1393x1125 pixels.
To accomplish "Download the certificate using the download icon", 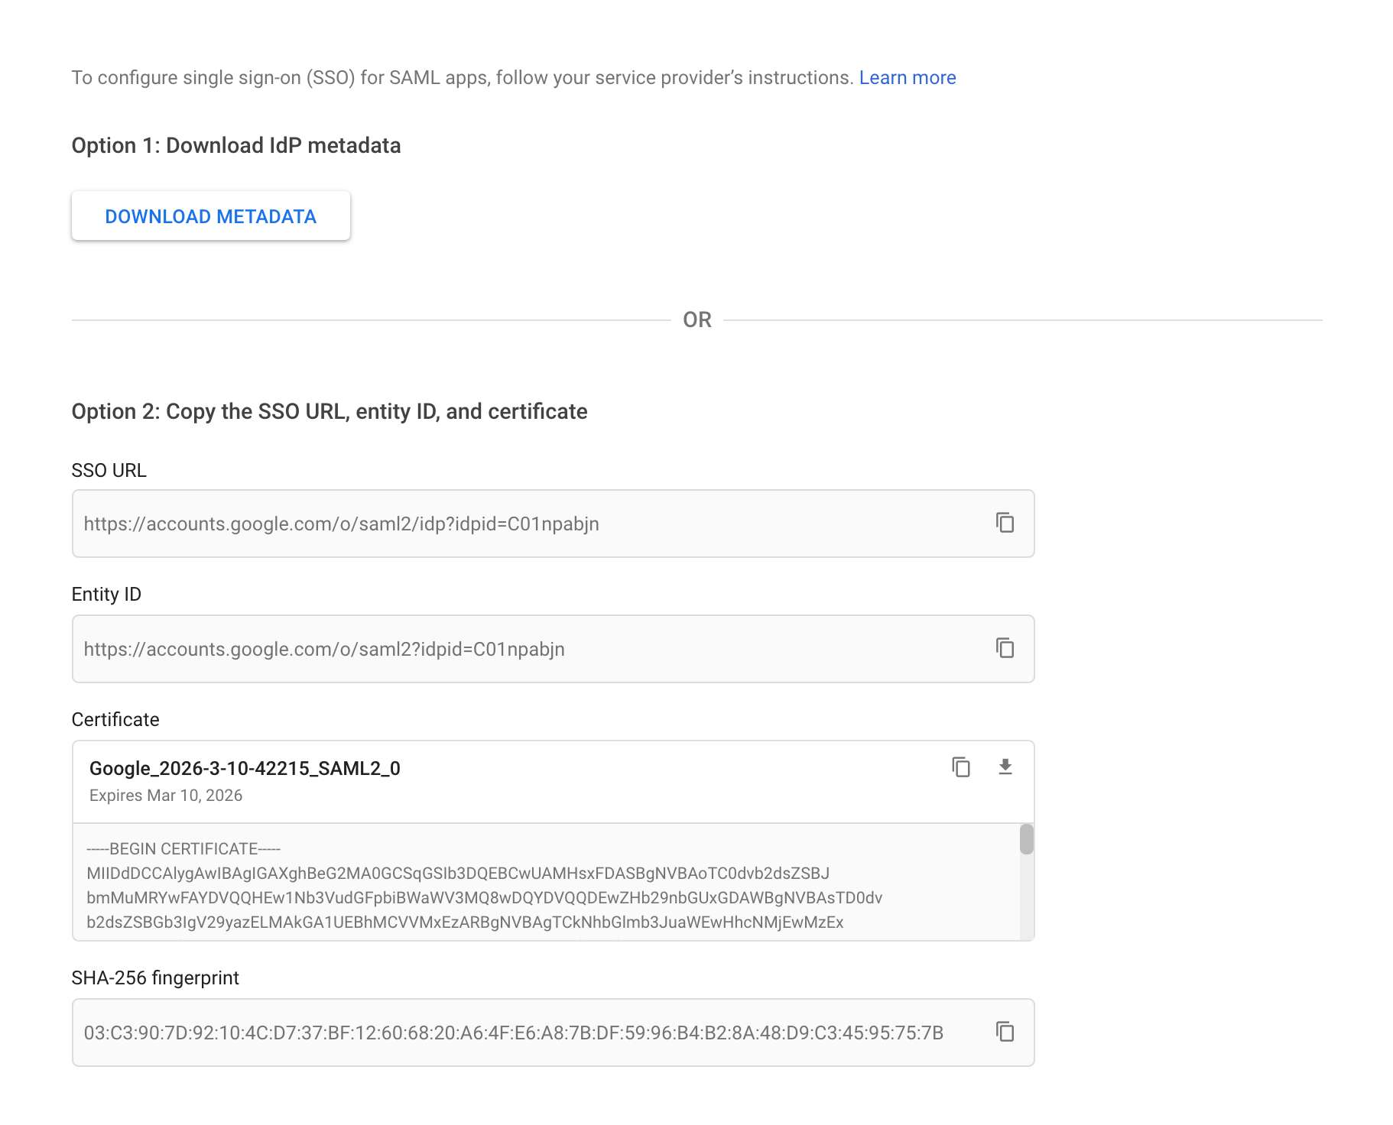I will (x=1005, y=767).
